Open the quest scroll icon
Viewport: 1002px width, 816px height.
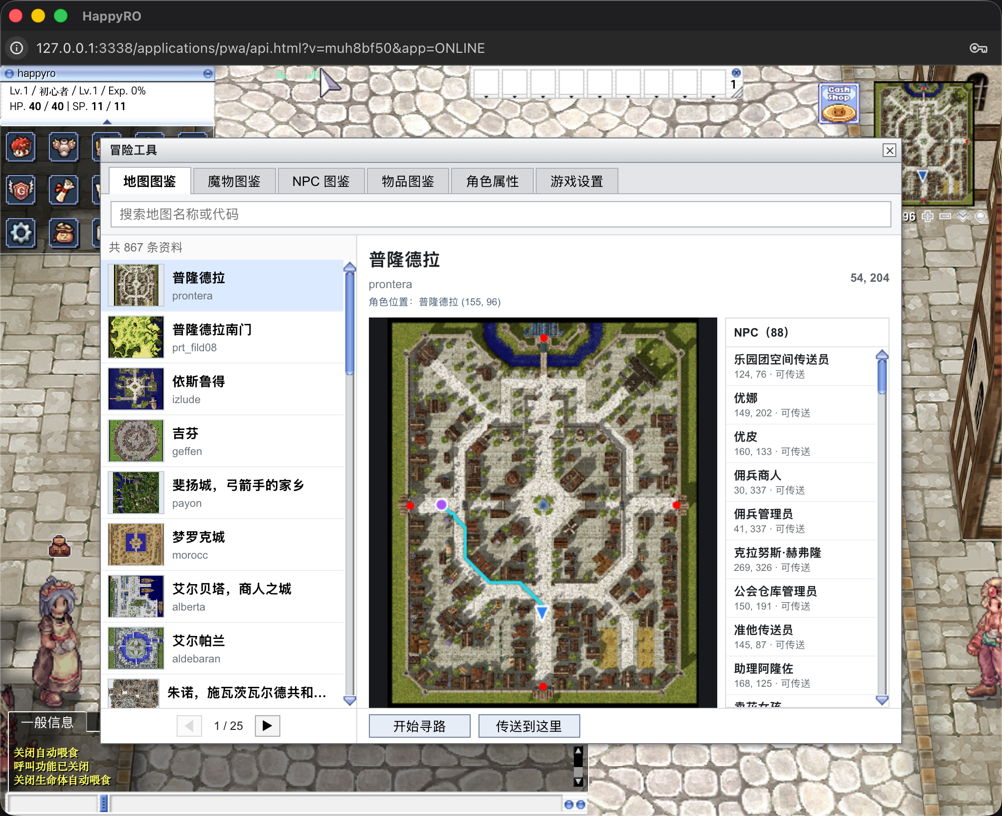[64, 190]
